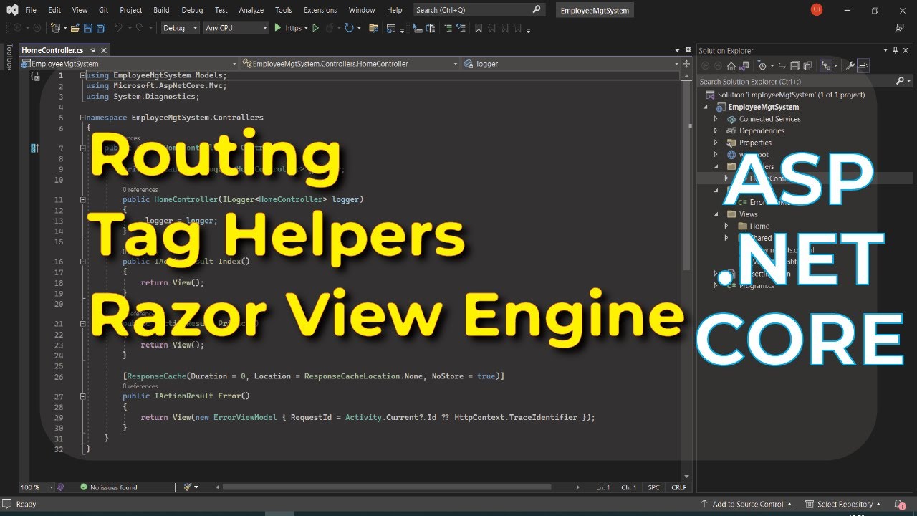Click Collapse All icon in Solution Explorer

[794, 66]
